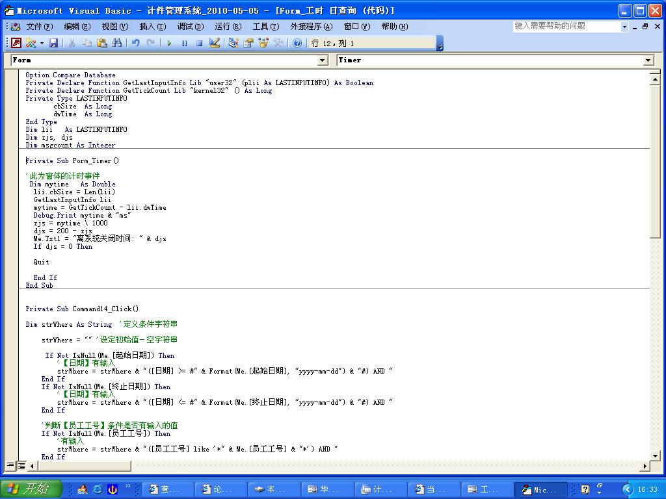The width and height of the screenshot is (666, 499).
Task: Switch to the '论...' taskbar window
Action: [221, 489]
